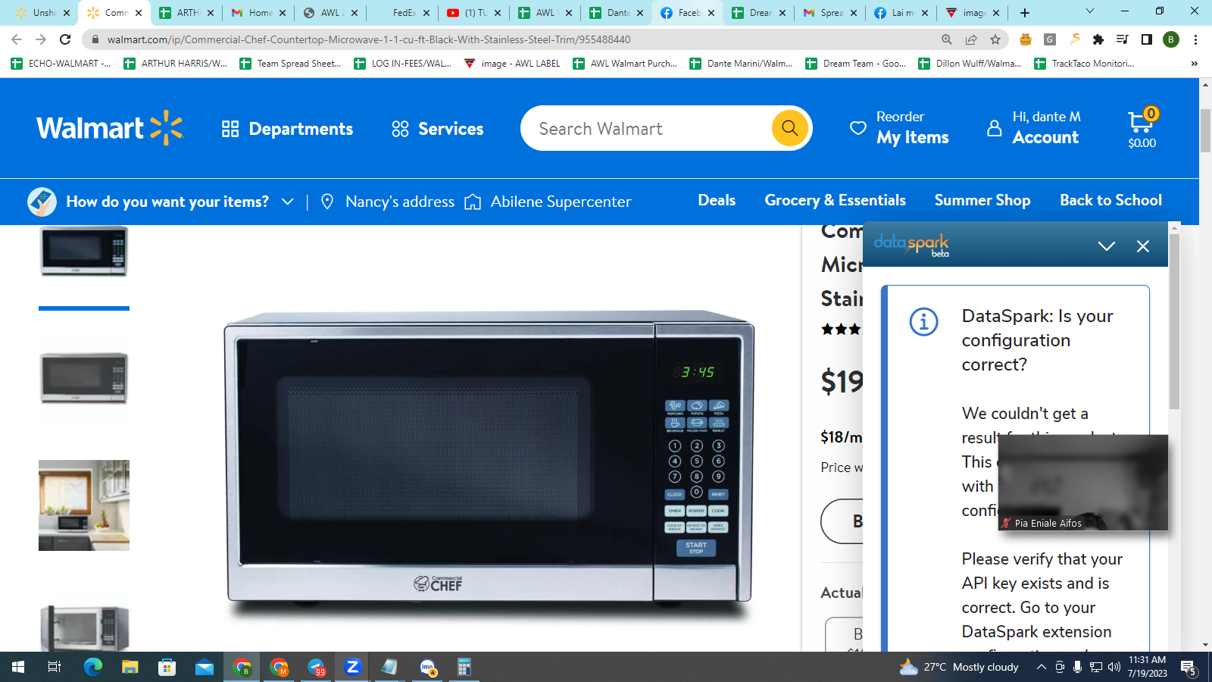Open Zalo app from taskbar
1212x682 pixels.
tap(352, 667)
